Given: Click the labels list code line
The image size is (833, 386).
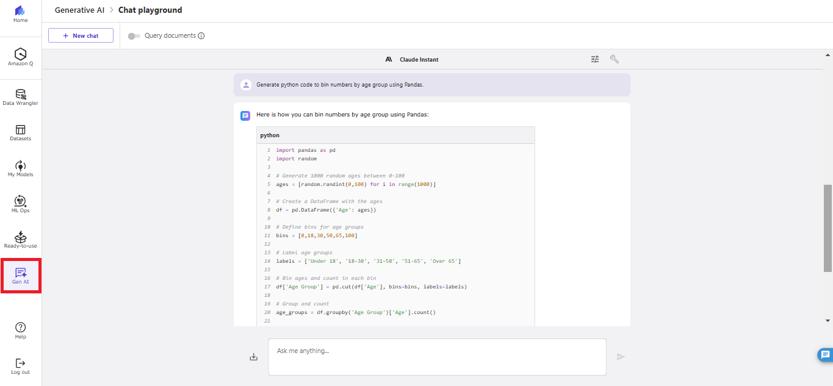Looking at the screenshot, I should 369,261.
